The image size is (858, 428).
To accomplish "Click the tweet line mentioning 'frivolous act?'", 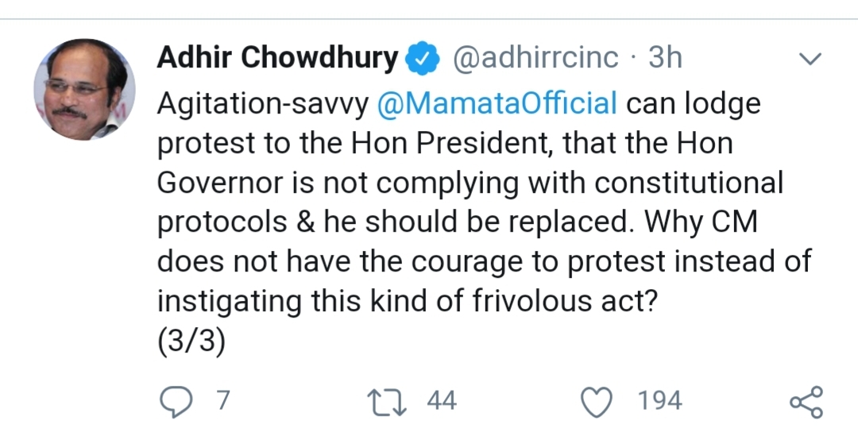I will tap(407, 301).
